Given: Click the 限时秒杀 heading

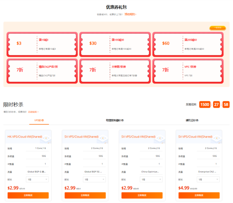Looking at the screenshot, I should pyautogui.click(x=13, y=104).
